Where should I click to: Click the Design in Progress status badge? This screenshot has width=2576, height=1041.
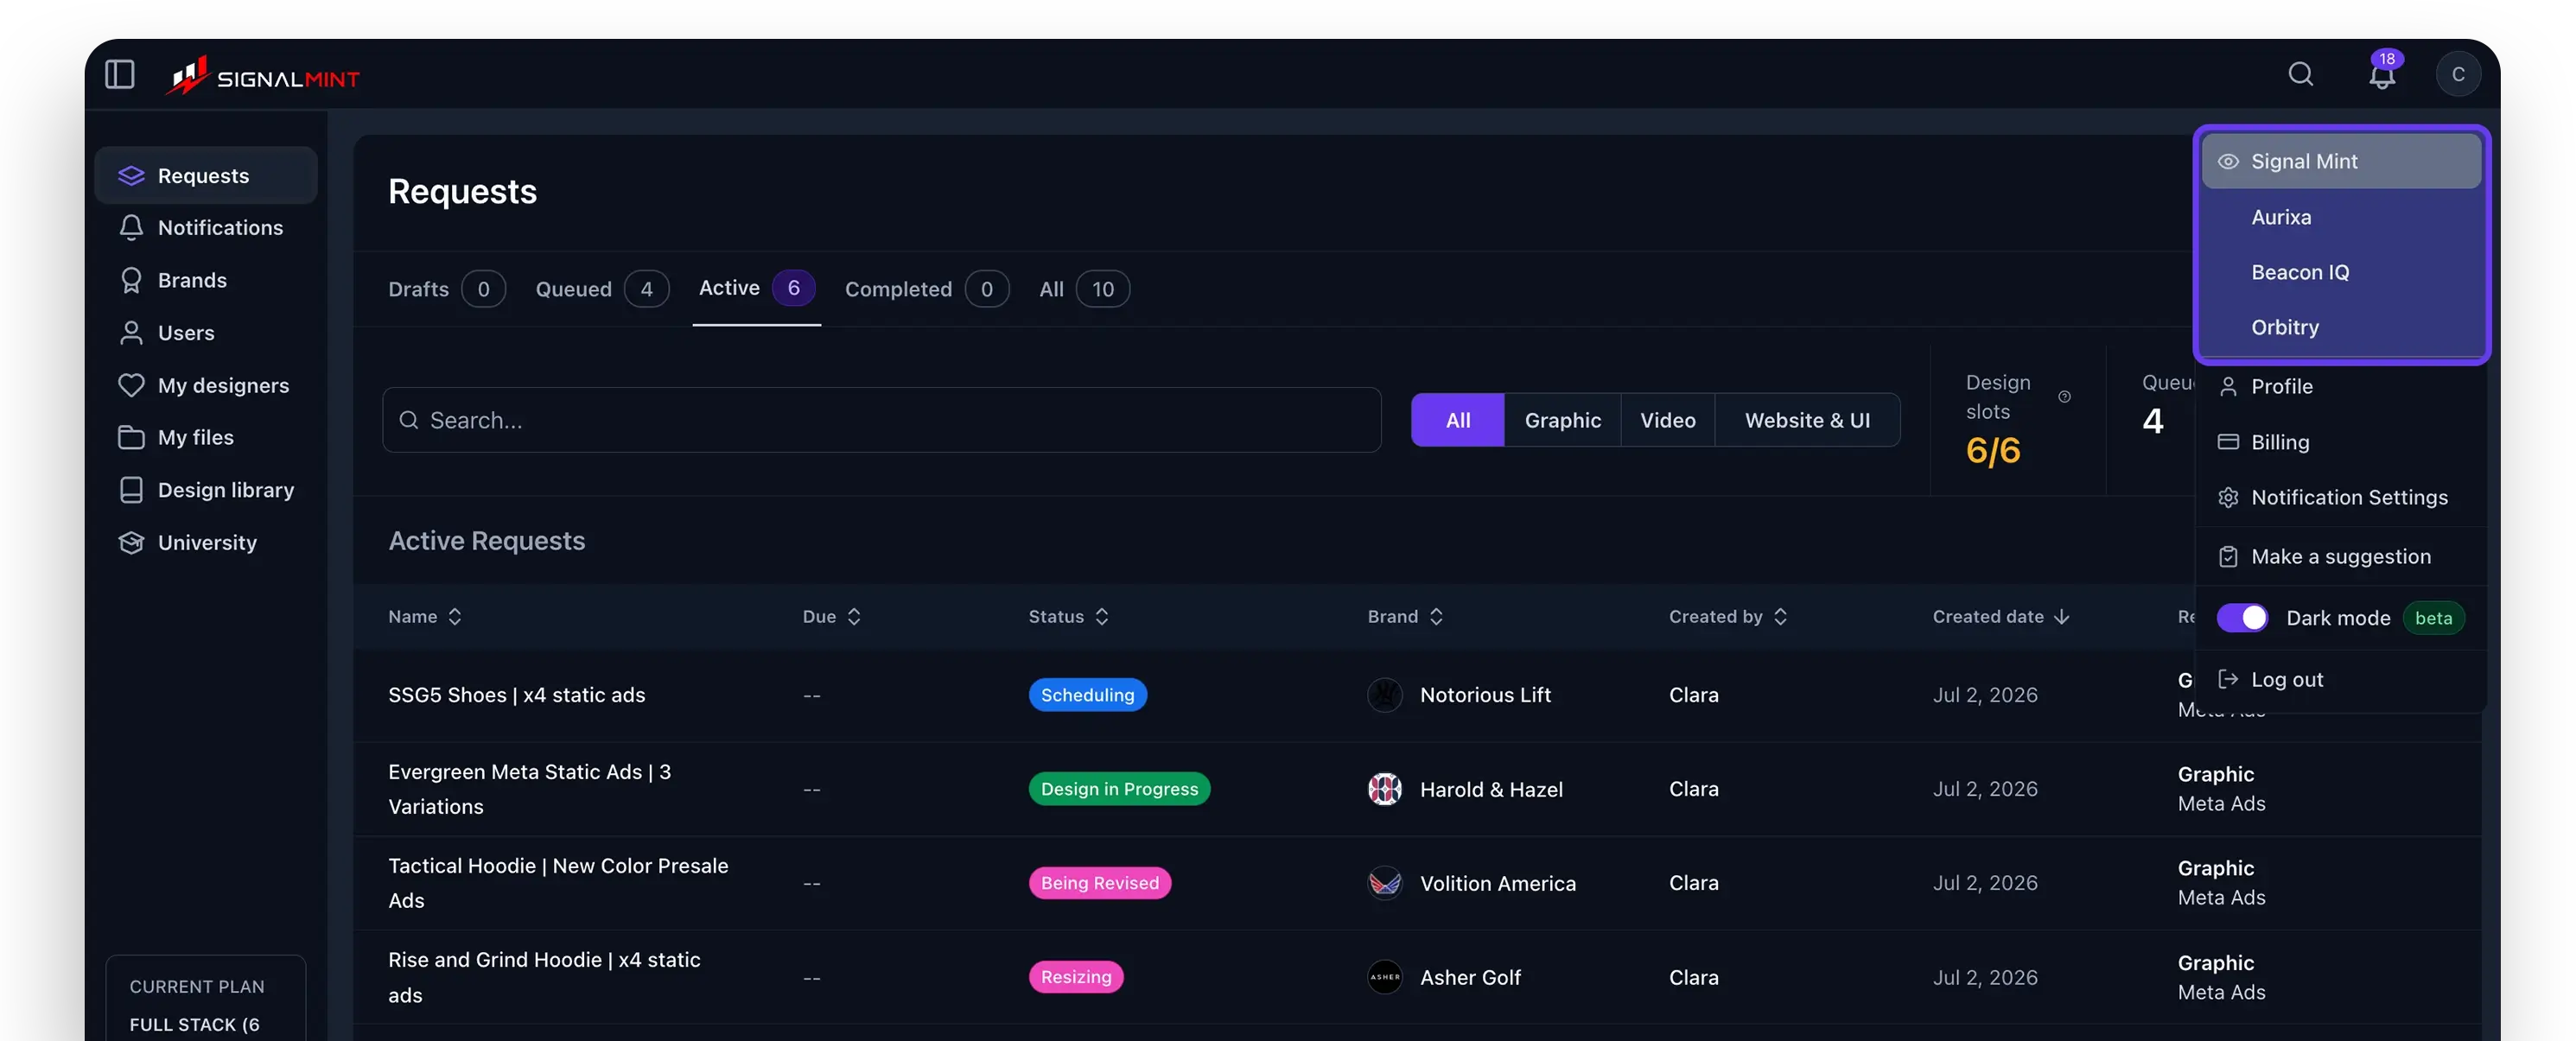[x=1119, y=789]
